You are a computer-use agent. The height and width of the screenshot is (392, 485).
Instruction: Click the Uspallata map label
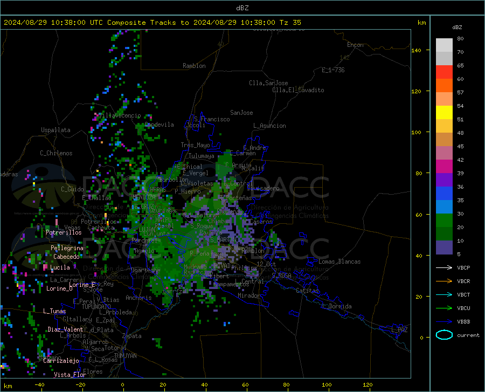point(56,130)
